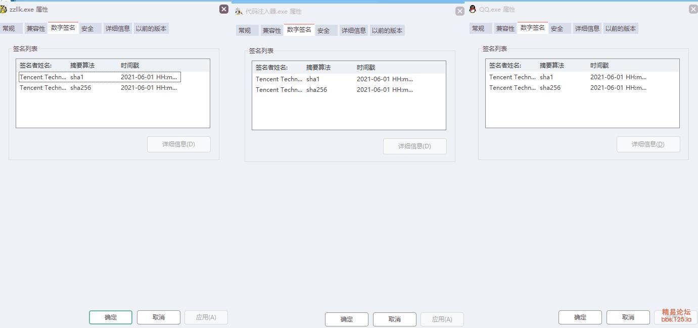
Task: Select sha256 signature row in QQ.exe list
Action: pyautogui.click(x=569, y=88)
